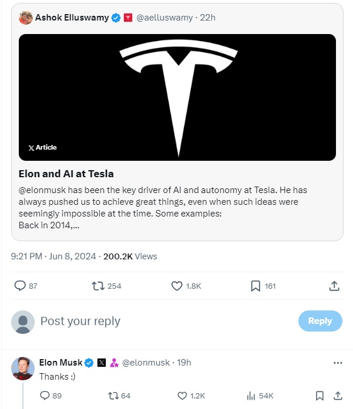Open Ashok Elluswamy's profile name link
This screenshot has width=353, height=409.
[72, 18]
